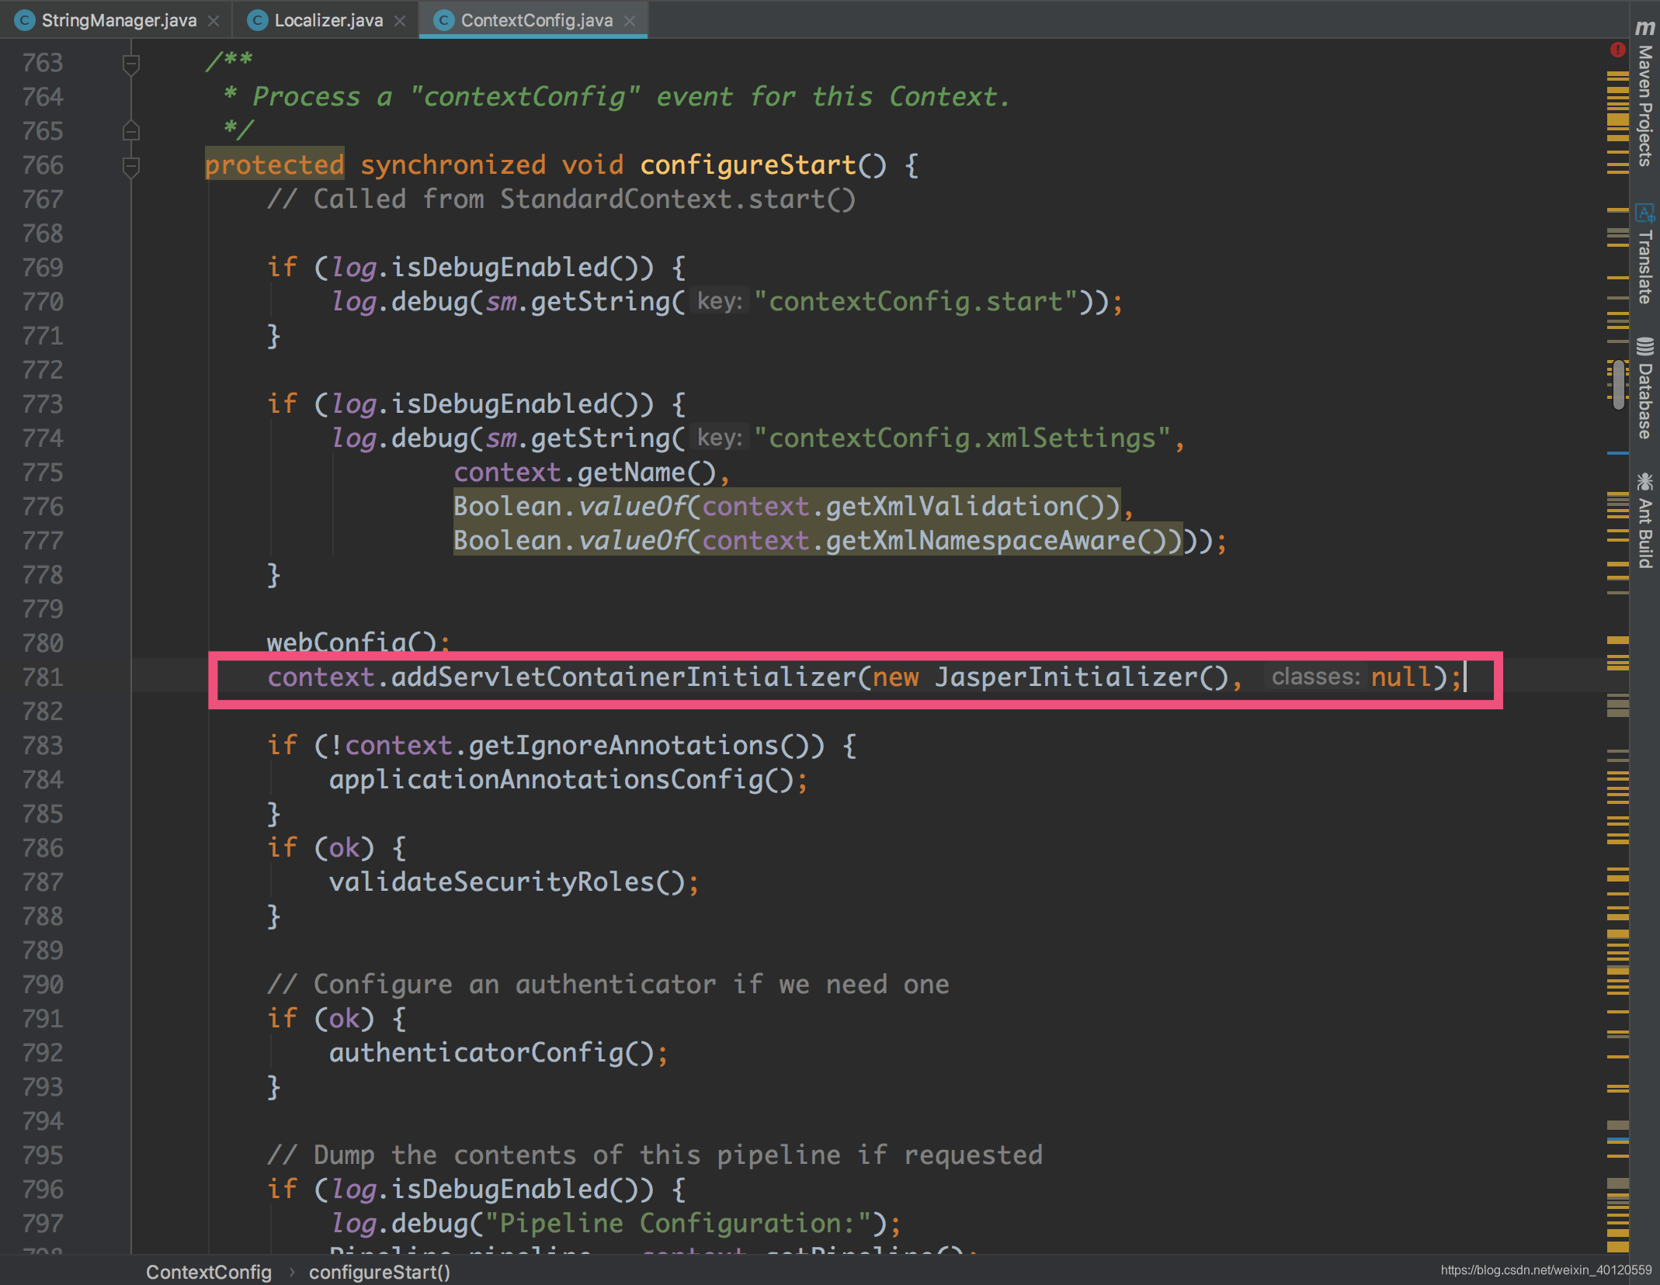
Task: Click the 'null' argument on line 781
Action: point(1401,677)
